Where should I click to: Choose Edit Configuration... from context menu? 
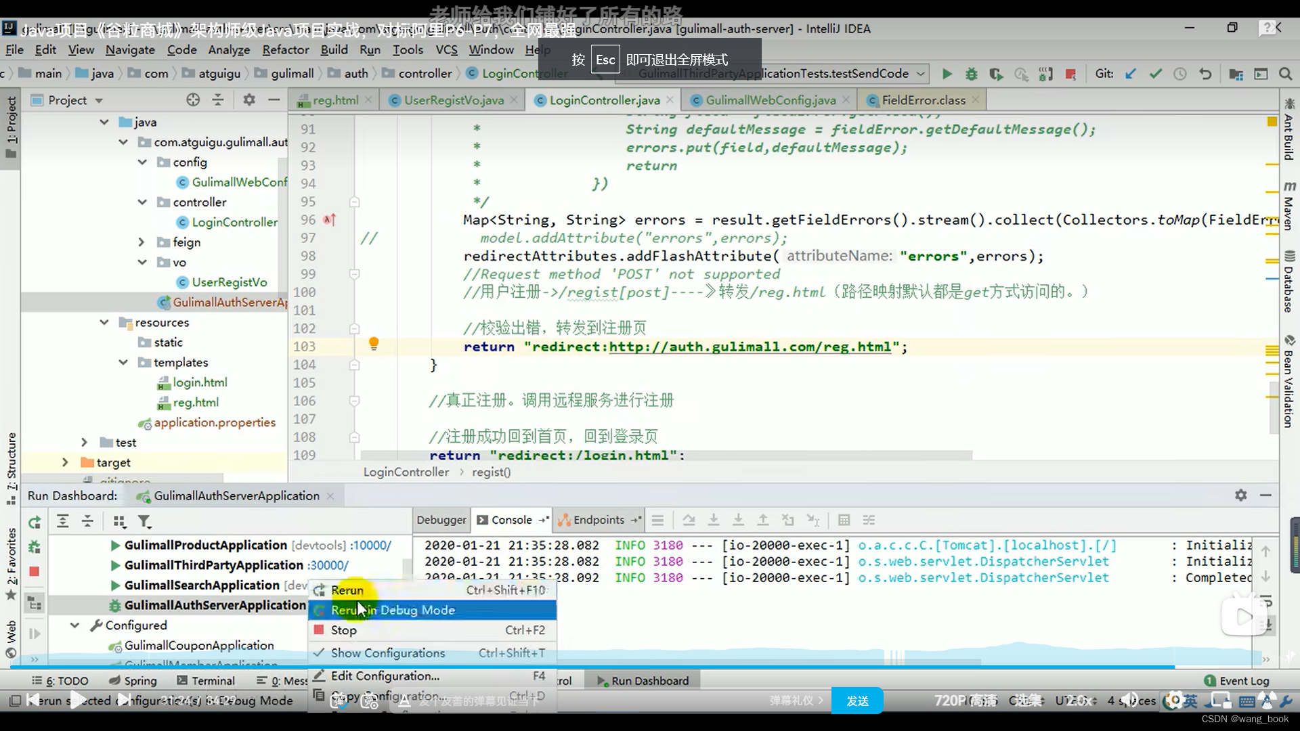[x=432, y=675]
